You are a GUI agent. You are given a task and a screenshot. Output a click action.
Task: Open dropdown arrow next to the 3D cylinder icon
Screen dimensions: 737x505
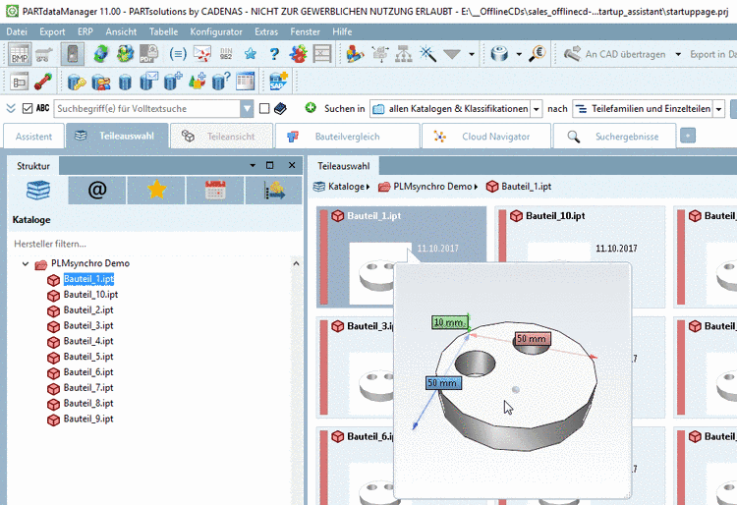[x=519, y=54]
